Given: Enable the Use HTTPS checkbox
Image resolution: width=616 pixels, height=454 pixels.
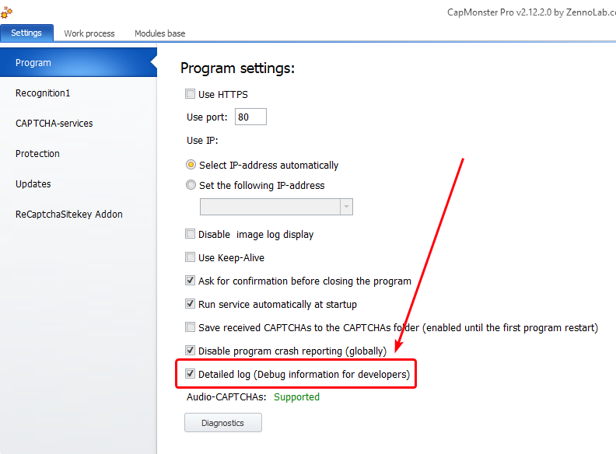Looking at the screenshot, I should point(191,95).
